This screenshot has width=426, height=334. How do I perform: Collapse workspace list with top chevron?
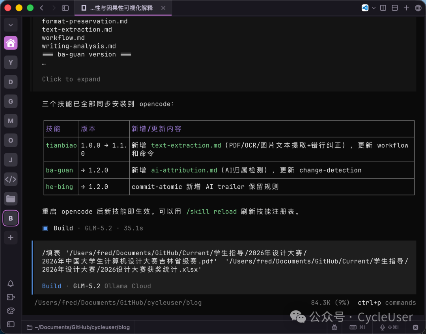coord(11,25)
